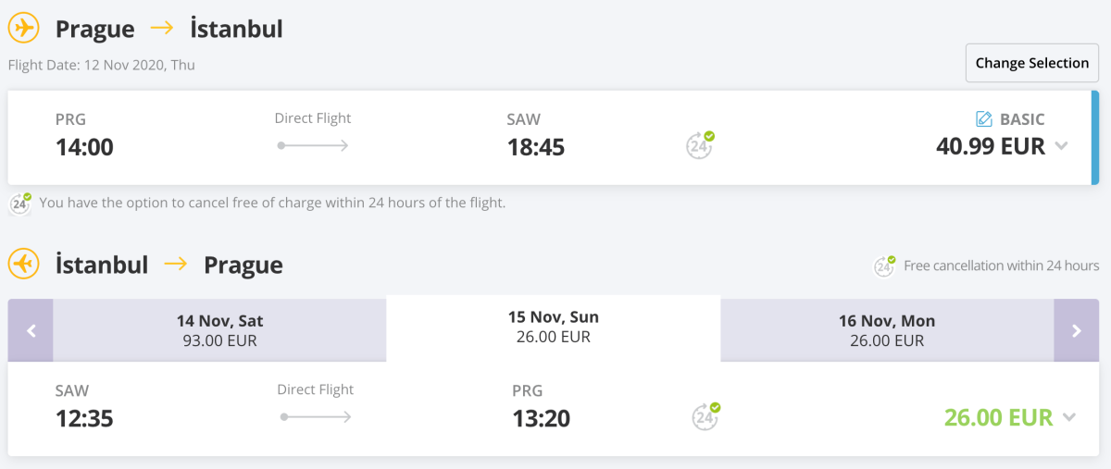The width and height of the screenshot is (1111, 469).
Task: Select the 14 Nov, Sat date tab
Action: tap(219, 330)
